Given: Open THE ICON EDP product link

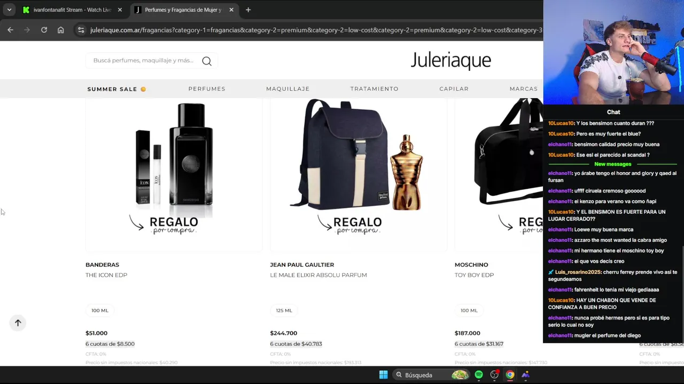Looking at the screenshot, I should click(106, 275).
